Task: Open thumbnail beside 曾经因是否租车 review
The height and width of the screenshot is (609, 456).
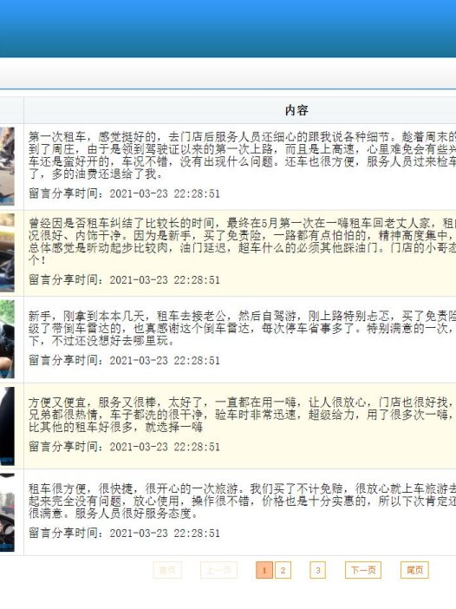Action: point(7,252)
